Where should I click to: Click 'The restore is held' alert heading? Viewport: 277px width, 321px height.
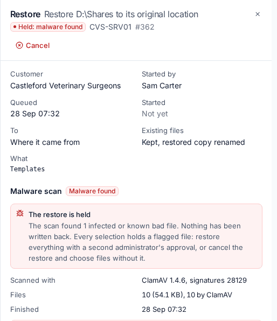59,214
